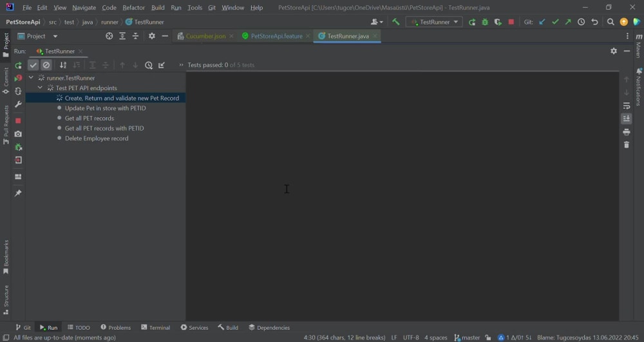644x342 pixels.
Task: Toggle auto-test rerun icon in Run sidebar
Action: 18,91
